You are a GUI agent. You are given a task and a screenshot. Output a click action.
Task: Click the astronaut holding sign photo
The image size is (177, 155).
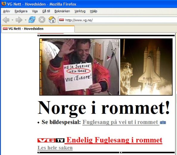click(x=79, y=67)
